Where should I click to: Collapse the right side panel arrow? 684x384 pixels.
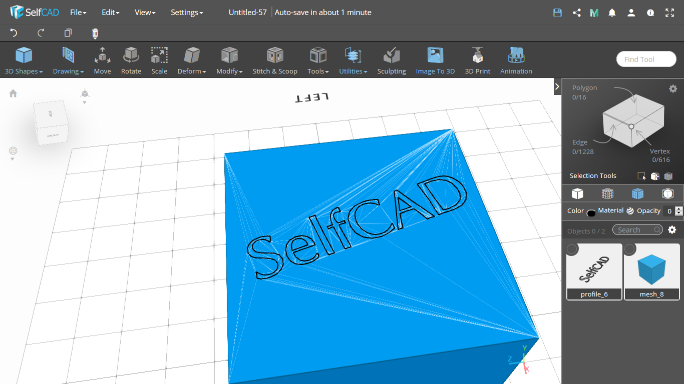click(557, 86)
